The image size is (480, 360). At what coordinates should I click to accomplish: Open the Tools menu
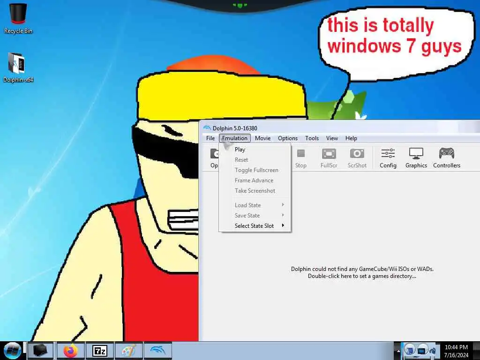click(x=312, y=138)
